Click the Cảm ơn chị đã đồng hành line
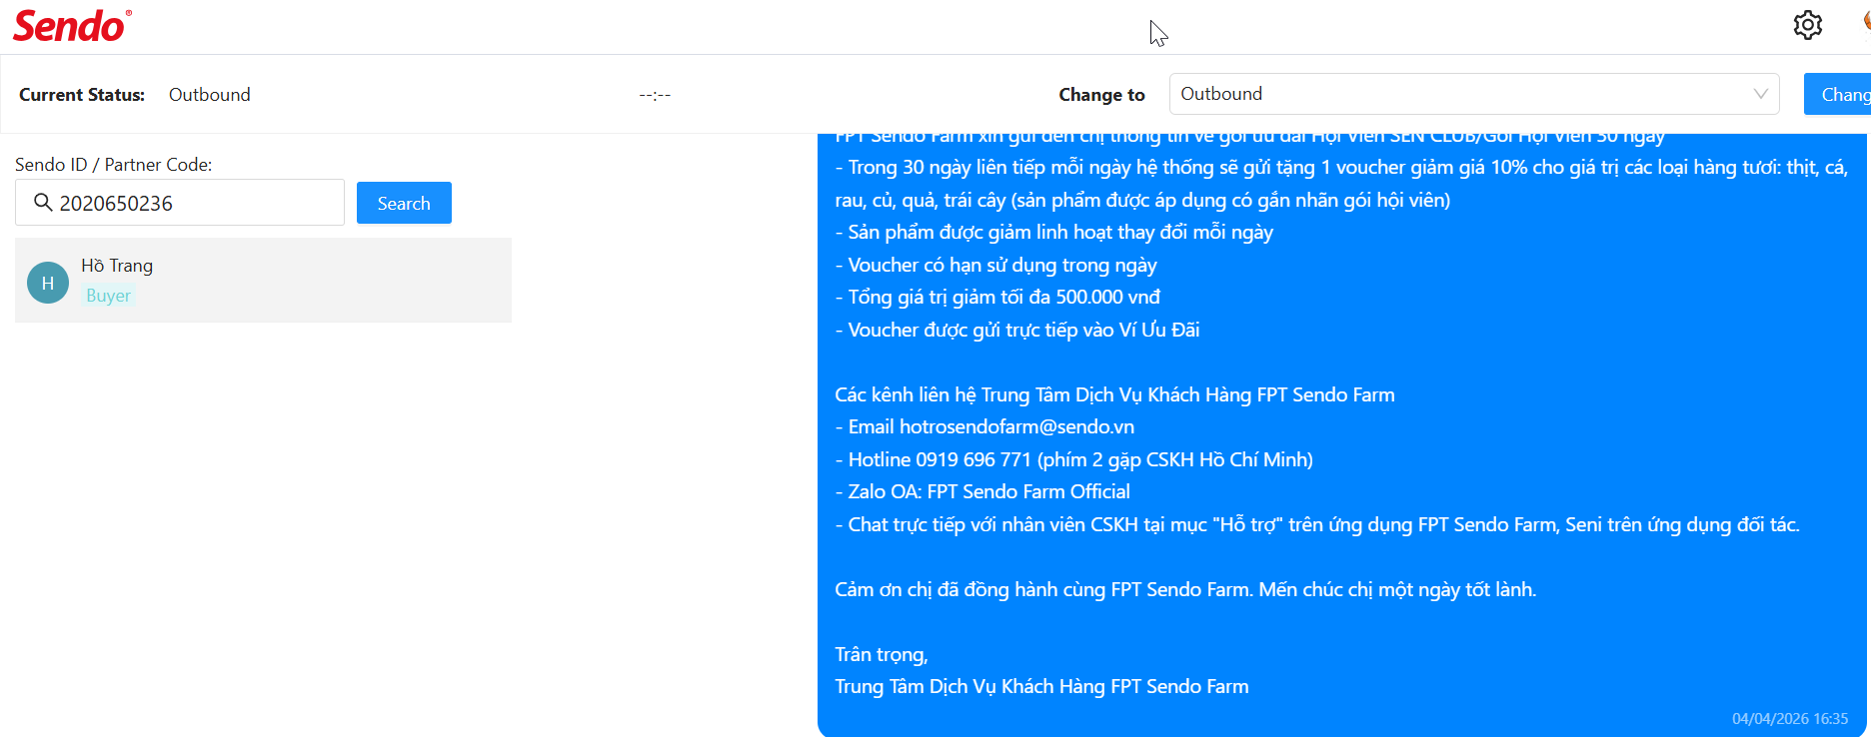 click(1185, 589)
